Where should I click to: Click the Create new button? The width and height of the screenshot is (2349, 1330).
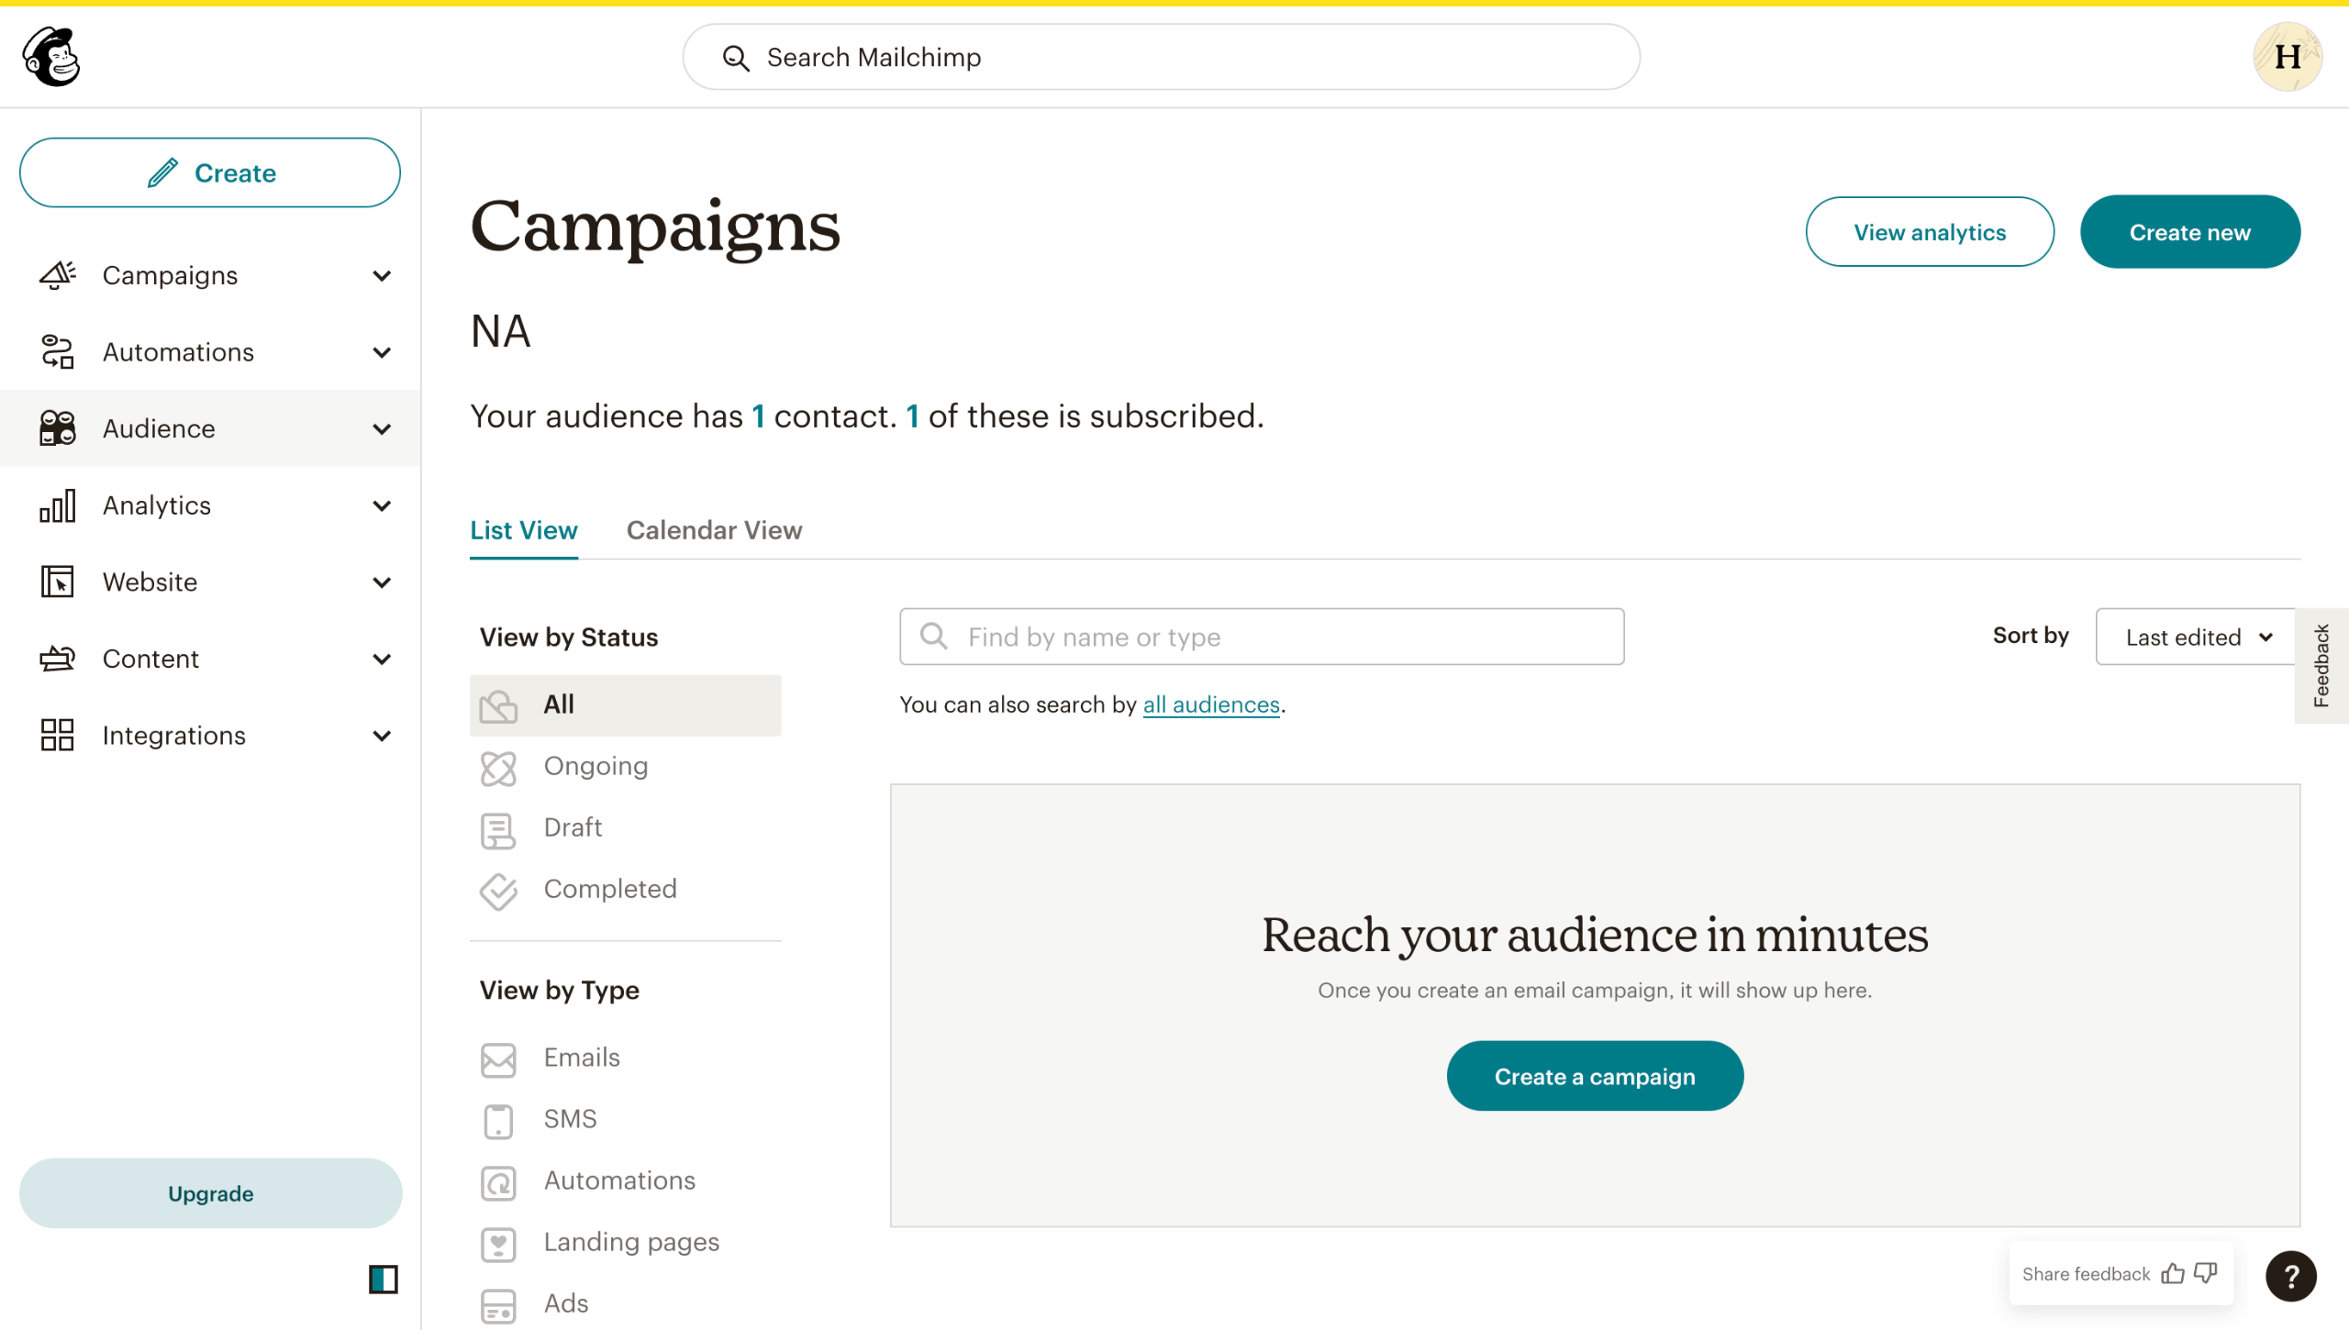point(2190,232)
